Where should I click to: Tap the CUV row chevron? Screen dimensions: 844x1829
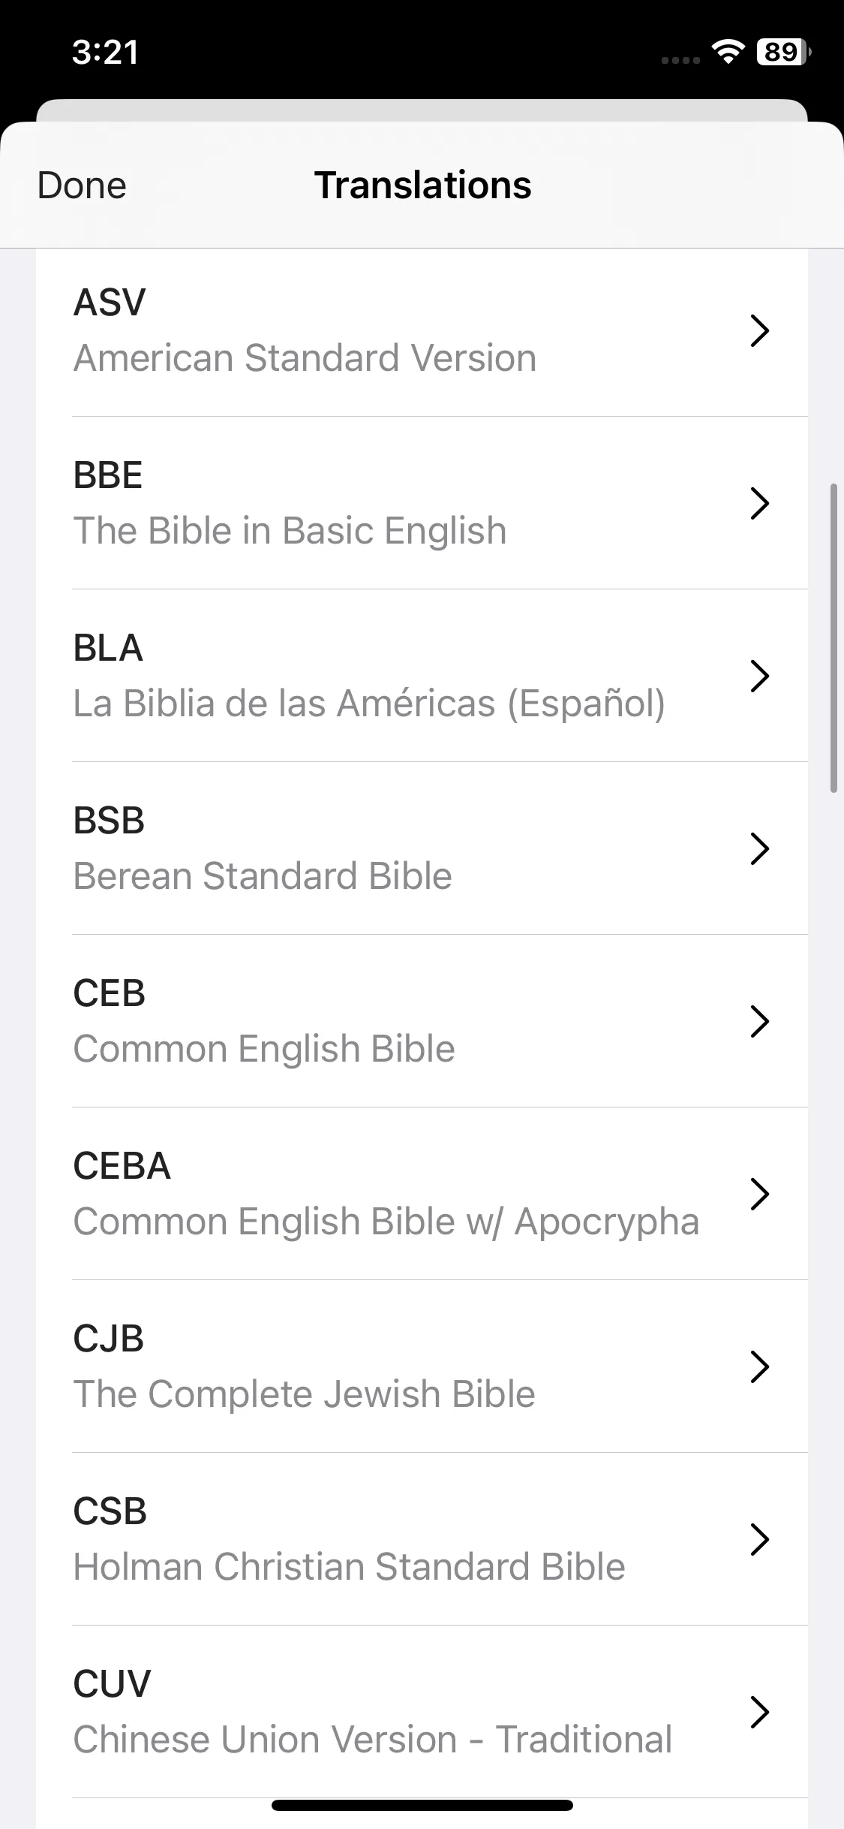759,1712
